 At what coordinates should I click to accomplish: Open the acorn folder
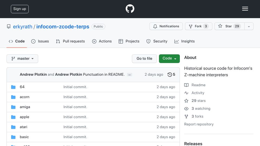pos(25,97)
